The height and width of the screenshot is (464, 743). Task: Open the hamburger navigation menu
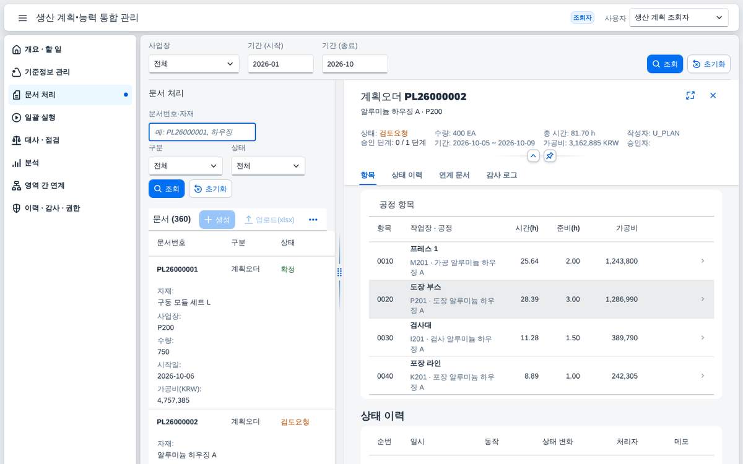[x=22, y=18]
